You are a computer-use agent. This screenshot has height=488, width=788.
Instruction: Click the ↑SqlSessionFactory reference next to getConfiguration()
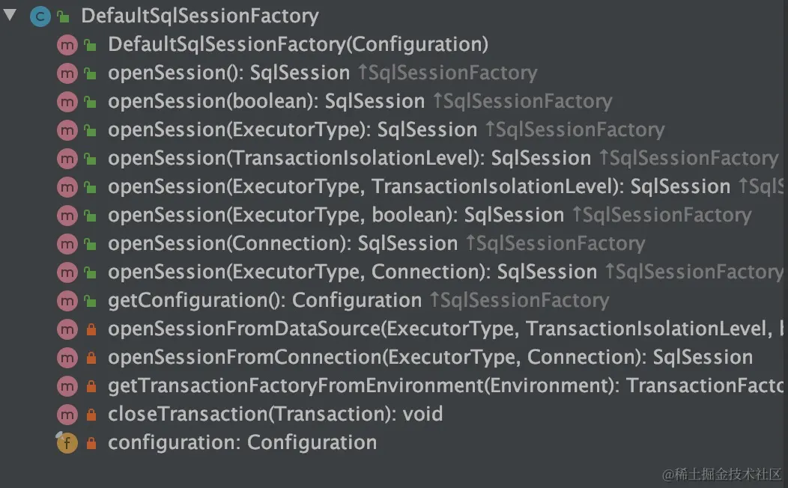519,301
